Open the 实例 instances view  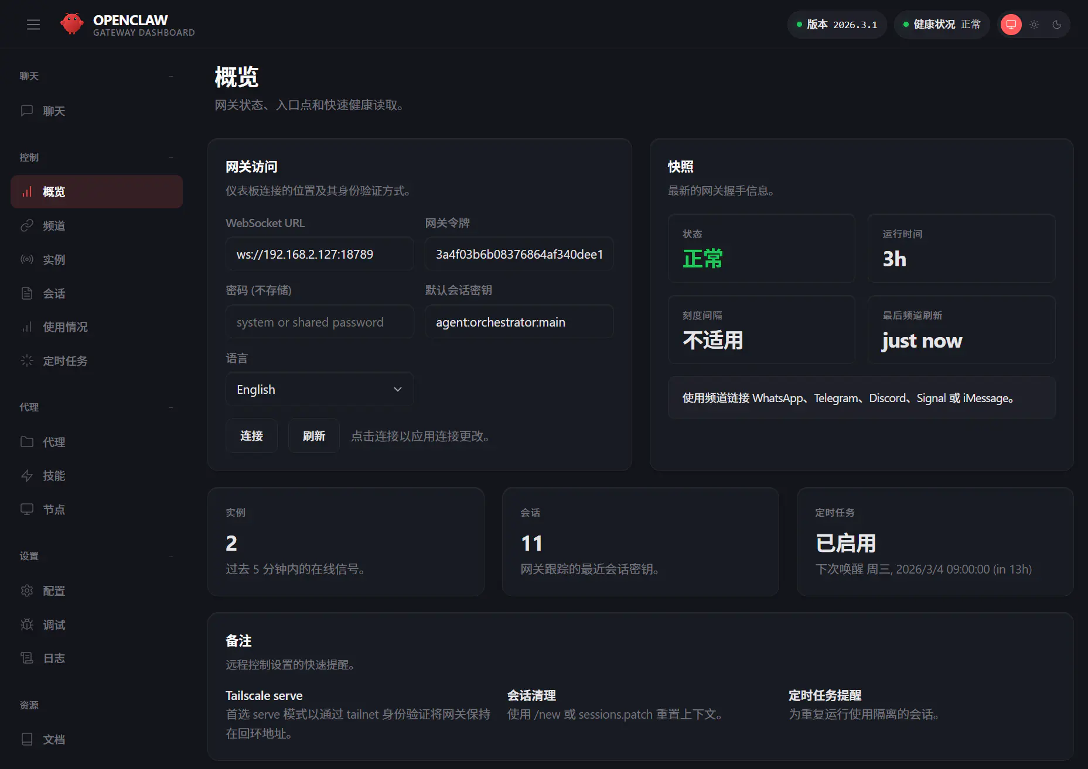pos(53,260)
